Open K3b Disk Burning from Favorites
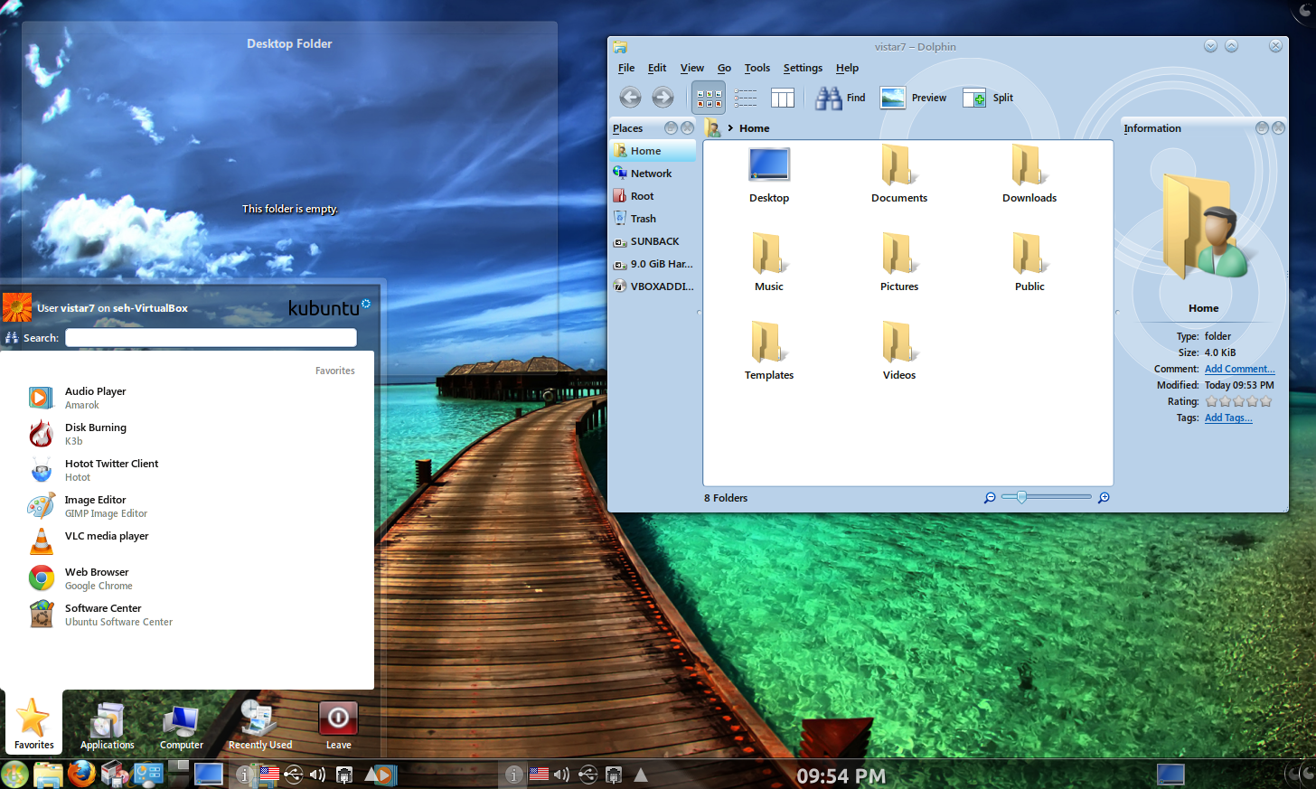 pos(95,434)
